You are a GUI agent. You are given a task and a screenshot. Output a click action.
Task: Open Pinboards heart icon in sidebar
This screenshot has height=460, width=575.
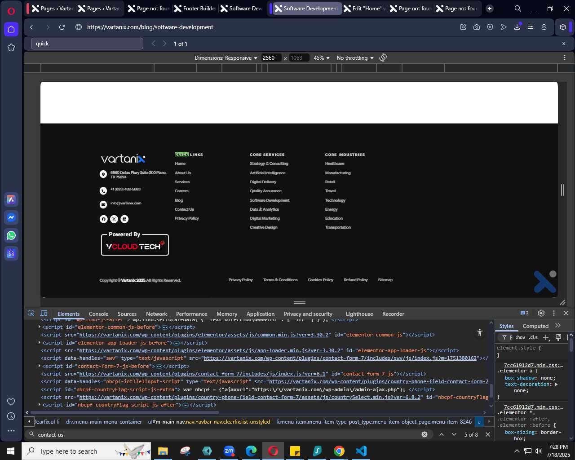coord(11,402)
